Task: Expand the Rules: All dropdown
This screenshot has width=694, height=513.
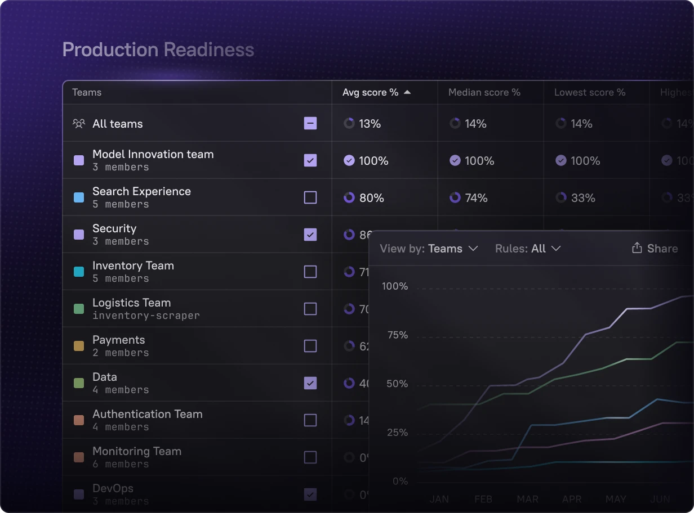Action: point(528,249)
